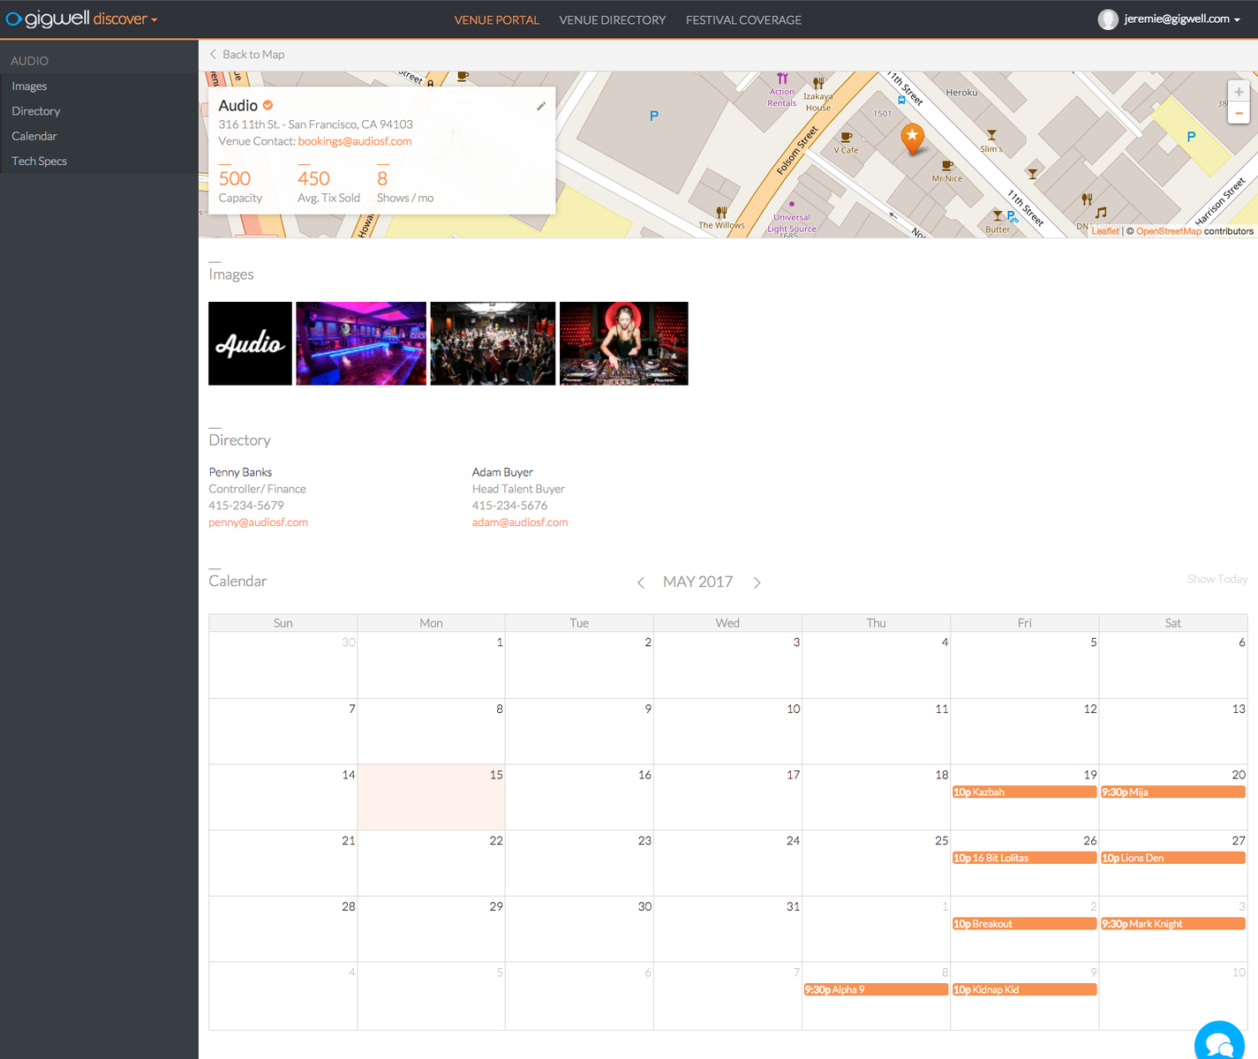Click Back to Map
Screen dimensions: 1258x1059
point(247,54)
